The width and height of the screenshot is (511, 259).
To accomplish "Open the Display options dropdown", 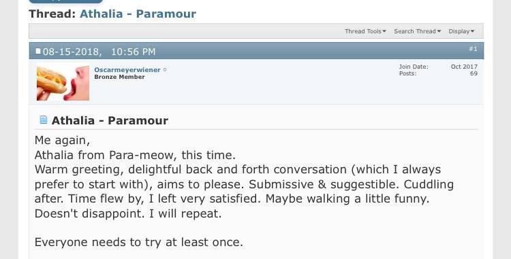I will (461, 31).
